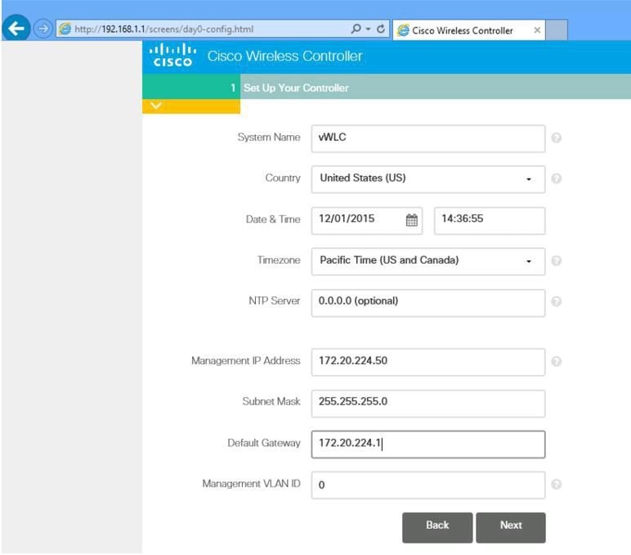The image size is (631, 555).
Task: Click the browser Back arrow button
Action: pyautogui.click(x=16, y=28)
